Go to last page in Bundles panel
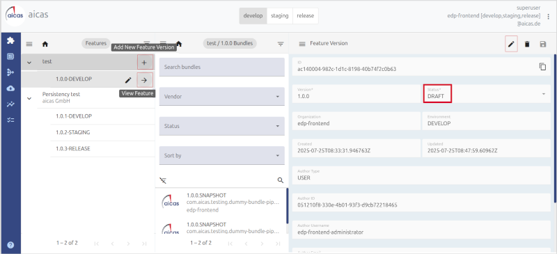The image size is (557, 254). 278,244
